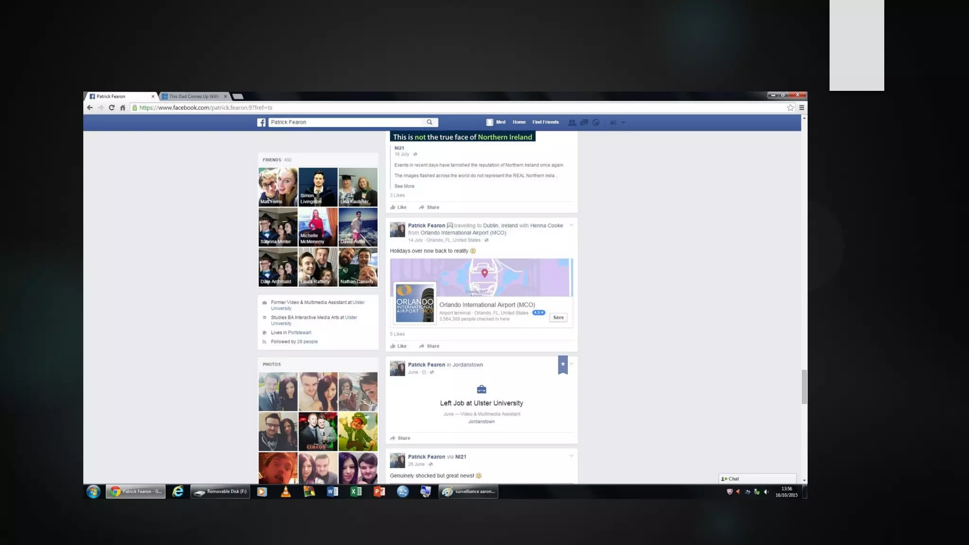Click See More on NI21 post
Image resolution: width=969 pixels, height=545 pixels.
404,186
